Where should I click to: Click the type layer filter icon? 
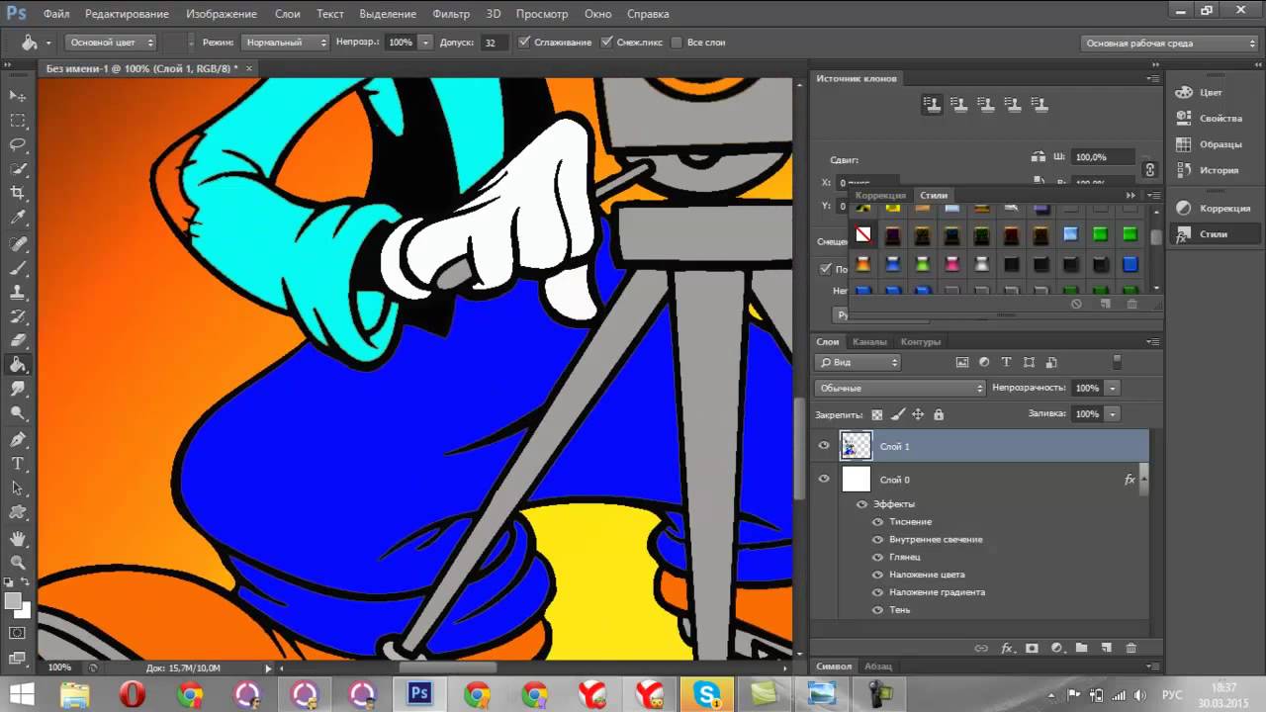tap(1007, 363)
